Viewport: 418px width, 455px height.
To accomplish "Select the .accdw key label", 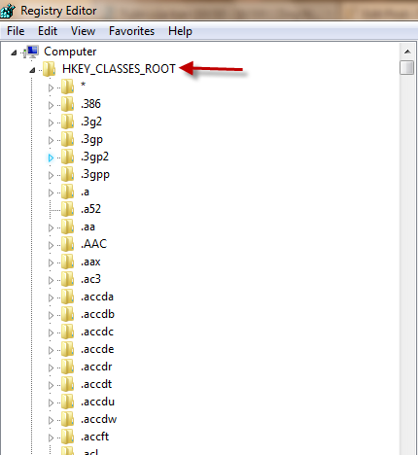I will coord(98,419).
